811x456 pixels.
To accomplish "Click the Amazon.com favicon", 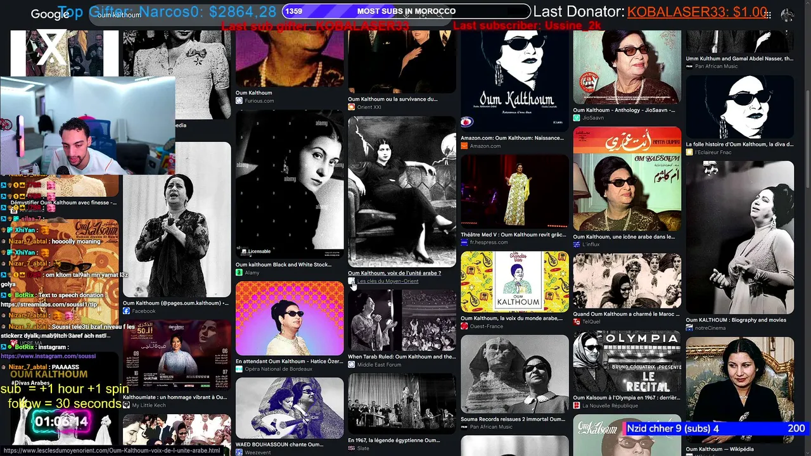I will 464,146.
